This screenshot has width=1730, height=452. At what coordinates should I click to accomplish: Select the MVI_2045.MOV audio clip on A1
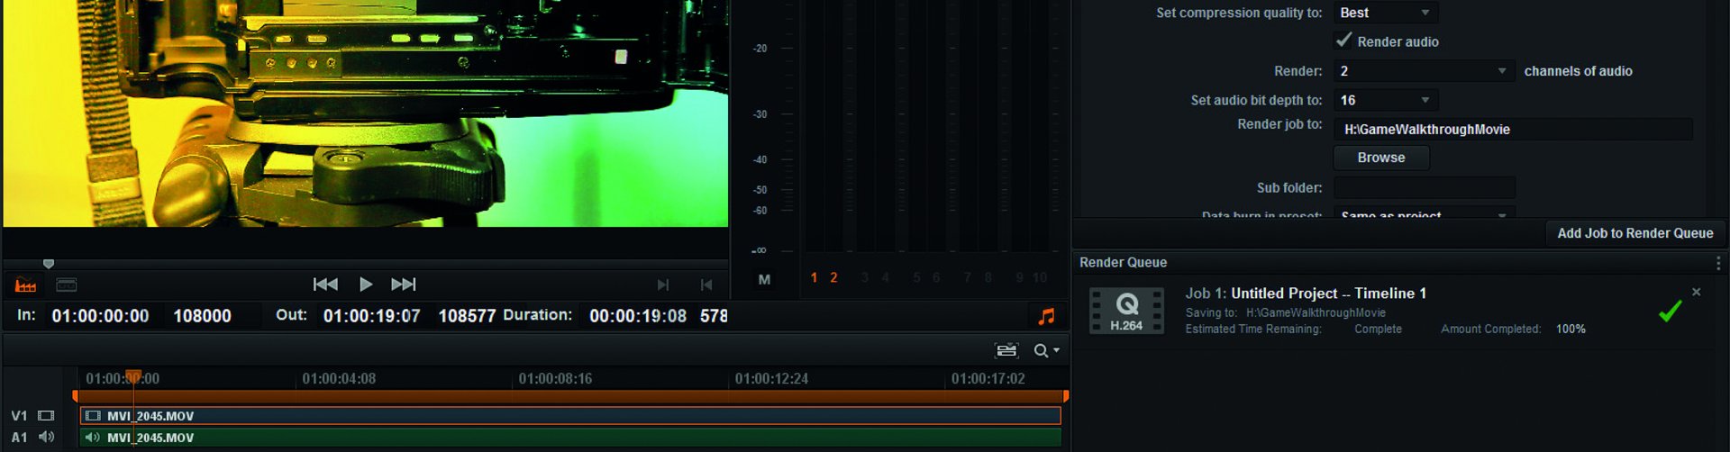pyautogui.click(x=570, y=438)
